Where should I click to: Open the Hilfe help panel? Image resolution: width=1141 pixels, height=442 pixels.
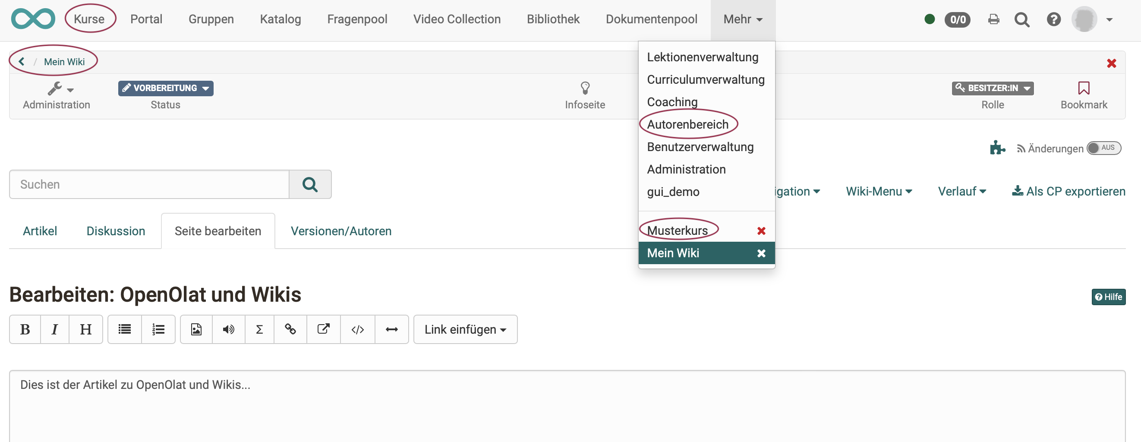pos(1108,296)
